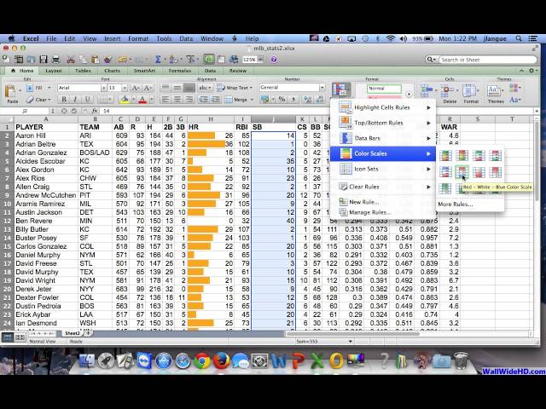The height and width of the screenshot is (409, 546).
Task: Open Clear Rules submenu
Action: coord(383,187)
